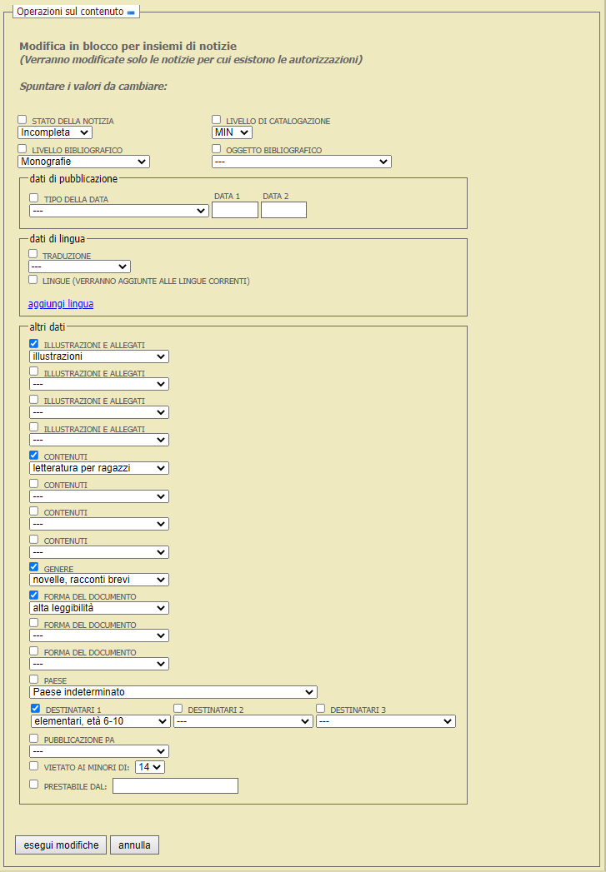The image size is (606, 872).
Task: Enable the Stato della notizia checkbox
Action: [23, 120]
